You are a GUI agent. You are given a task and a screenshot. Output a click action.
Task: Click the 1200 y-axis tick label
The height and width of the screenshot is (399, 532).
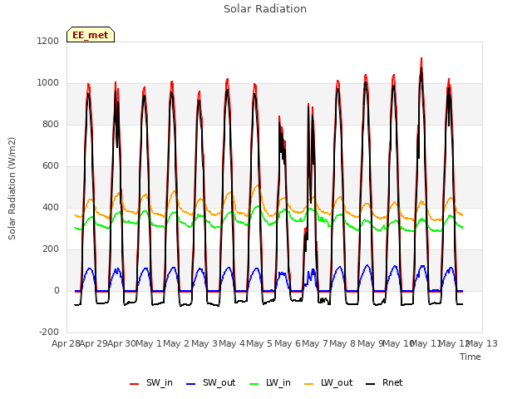click(48, 41)
